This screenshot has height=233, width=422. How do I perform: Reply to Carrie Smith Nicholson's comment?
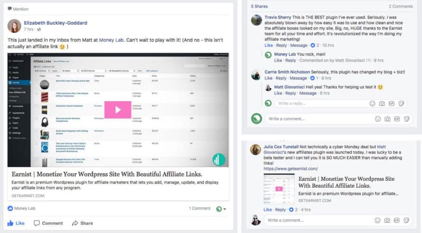click(x=281, y=78)
